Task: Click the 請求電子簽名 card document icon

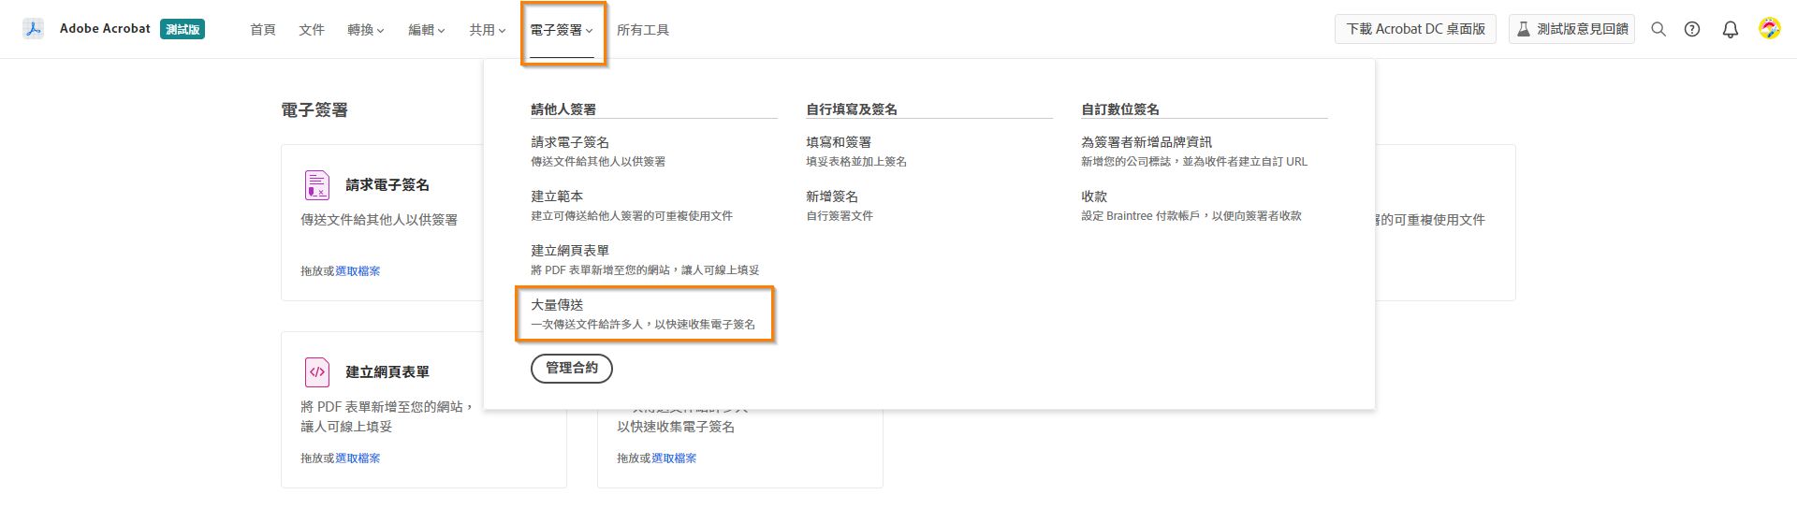Action: coord(317,185)
